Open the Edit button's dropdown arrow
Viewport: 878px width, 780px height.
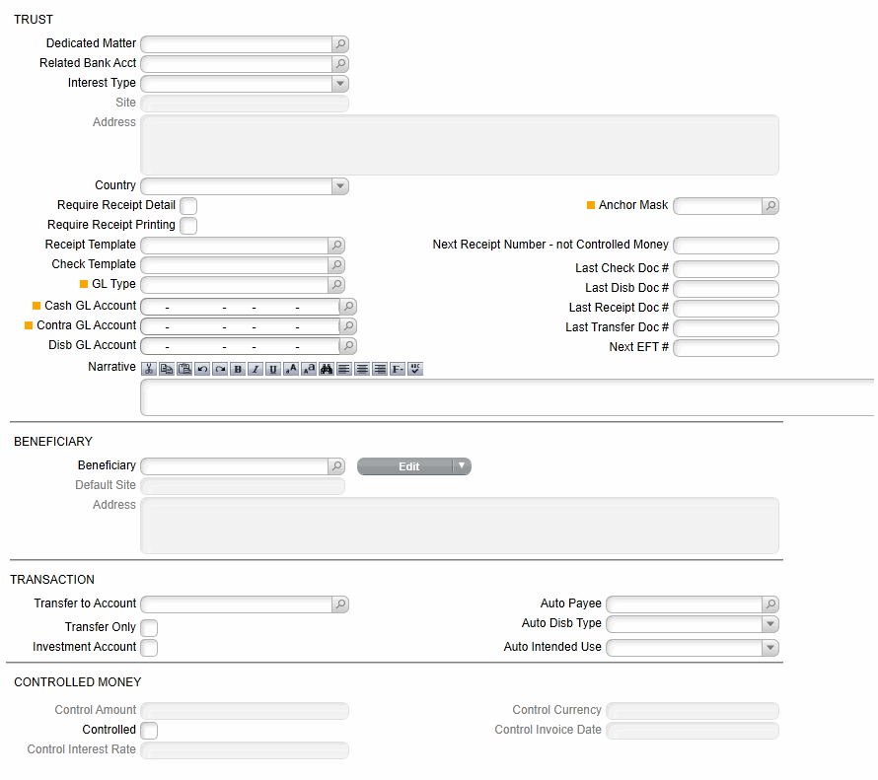click(x=462, y=466)
